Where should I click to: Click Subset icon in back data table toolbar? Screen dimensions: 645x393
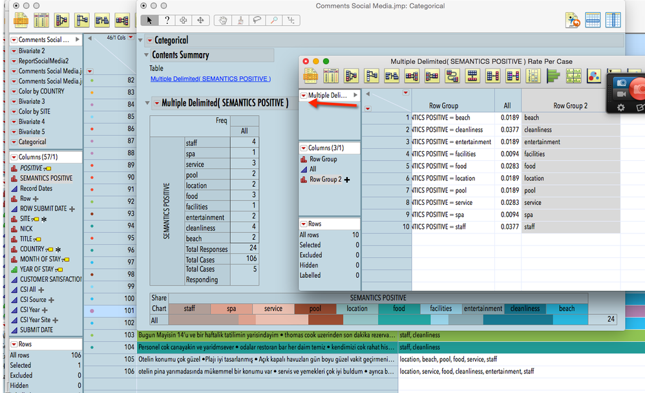82,20
